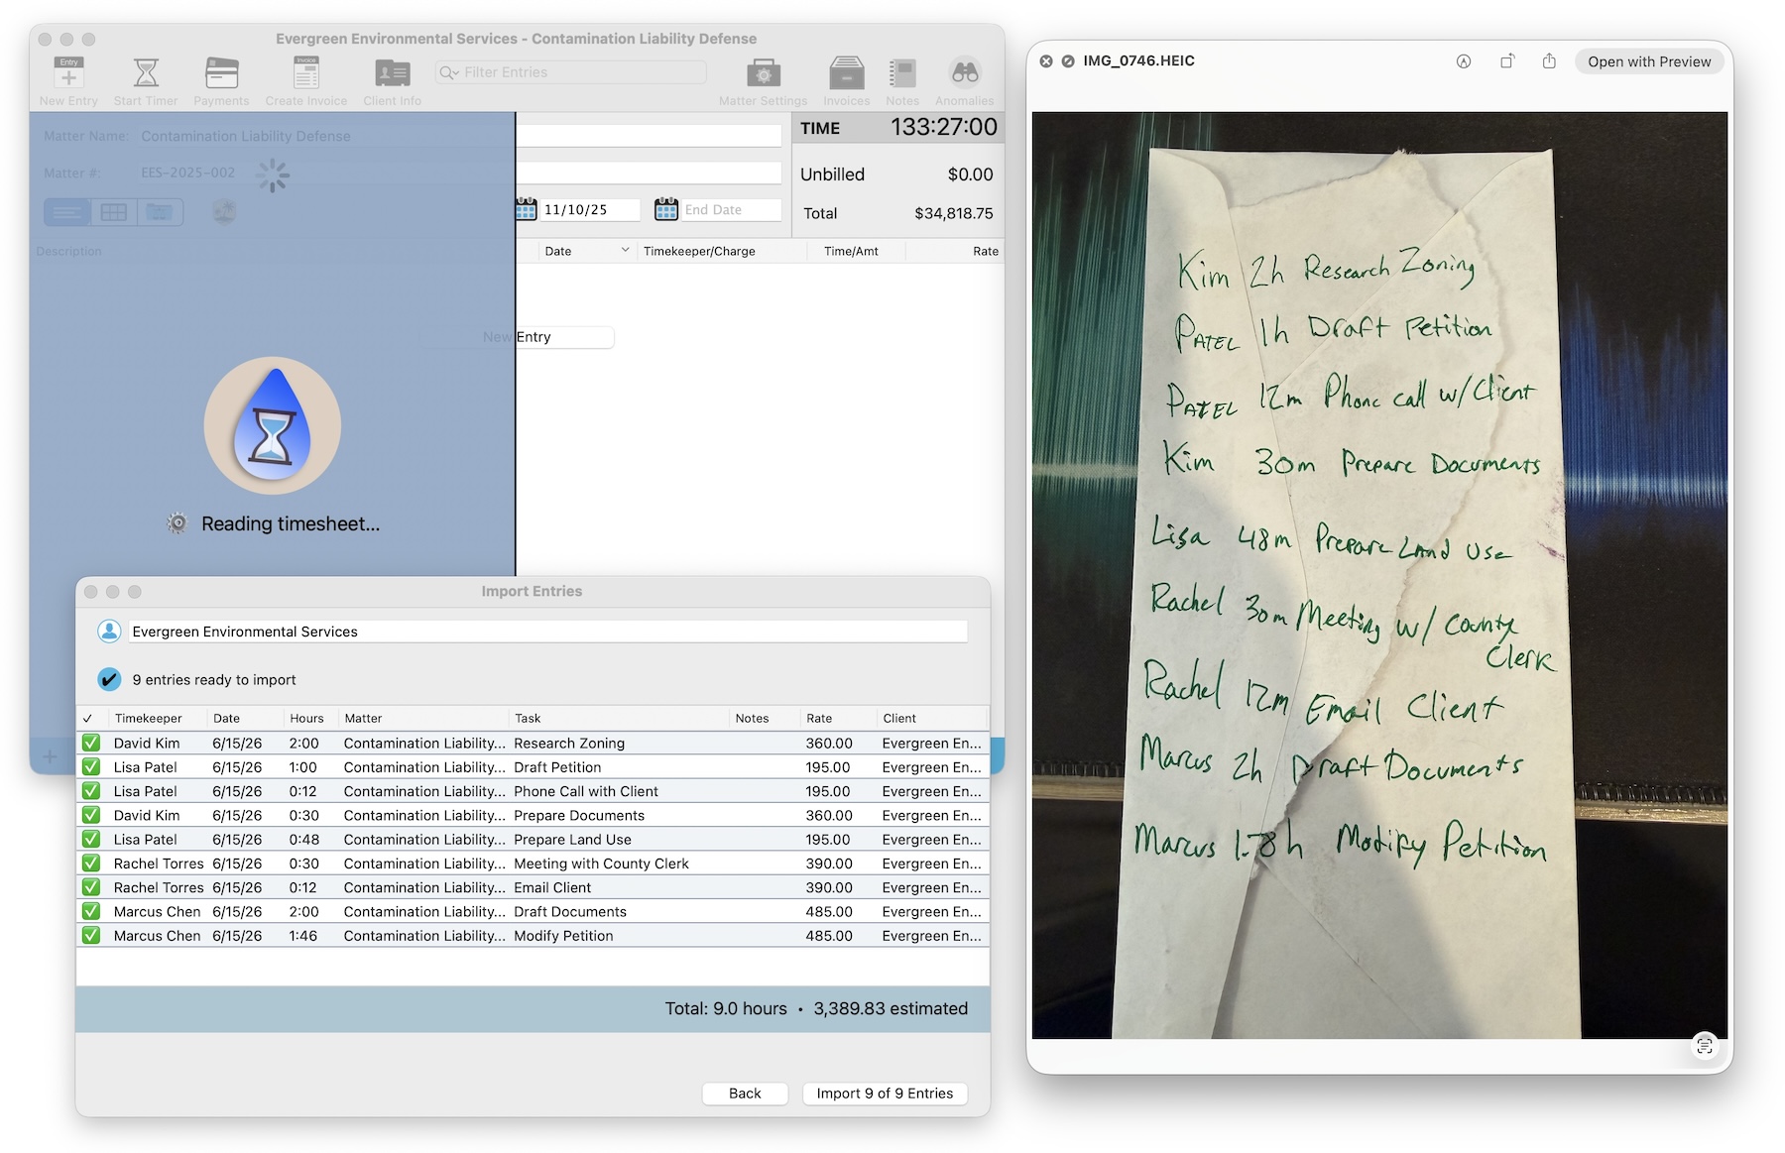
Task: Click the 9 entries ready checkmark icon
Action: click(109, 680)
